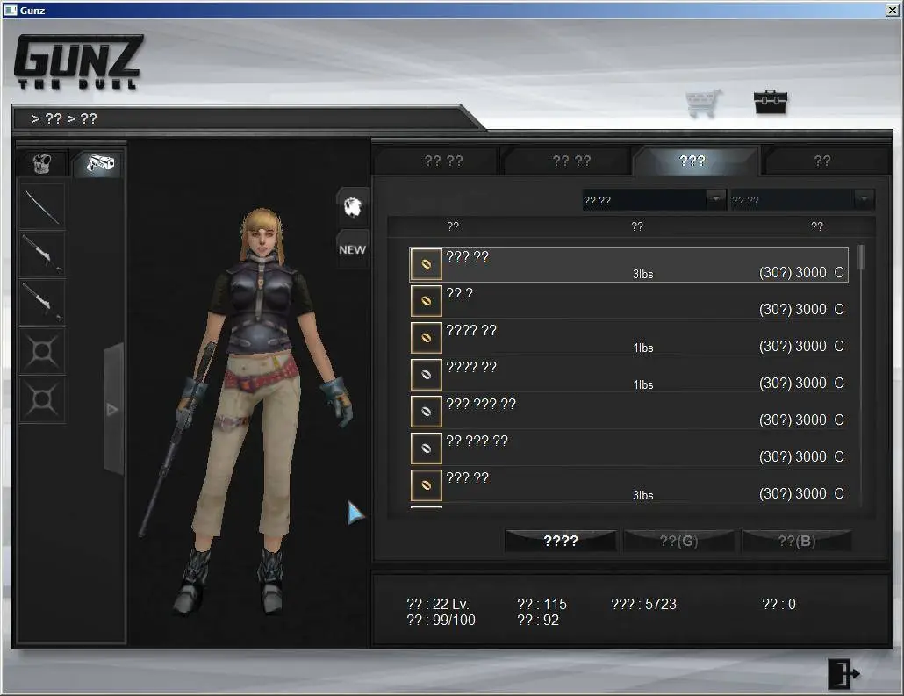
Task: Click the "?? : 115" stat text
Action: (x=542, y=604)
